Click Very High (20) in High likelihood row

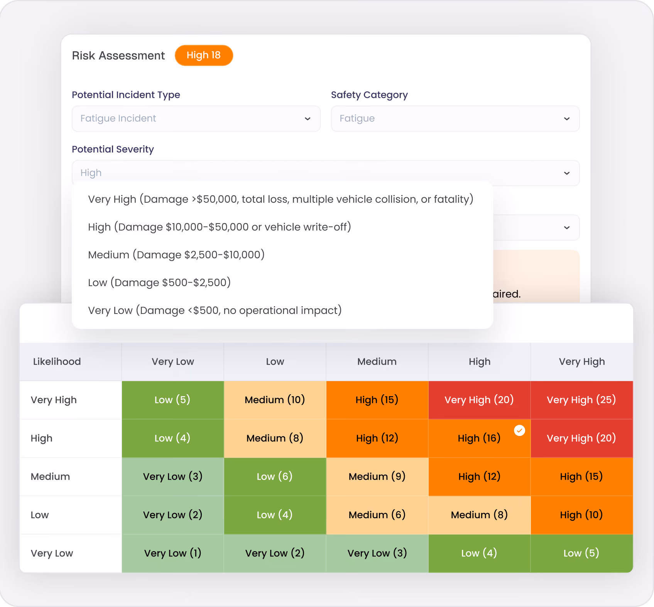581,438
